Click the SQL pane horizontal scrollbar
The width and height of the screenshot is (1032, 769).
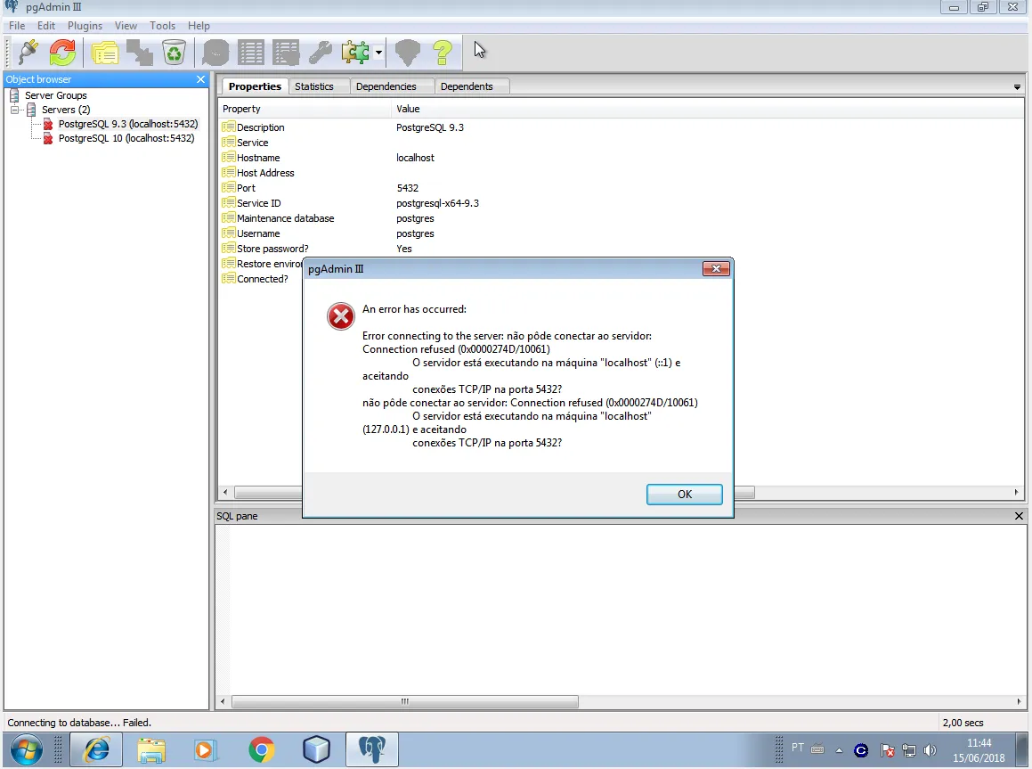pos(404,701)
